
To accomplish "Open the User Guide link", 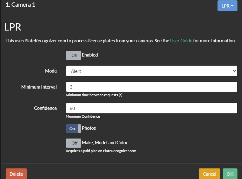I will (x=181, y=41).
